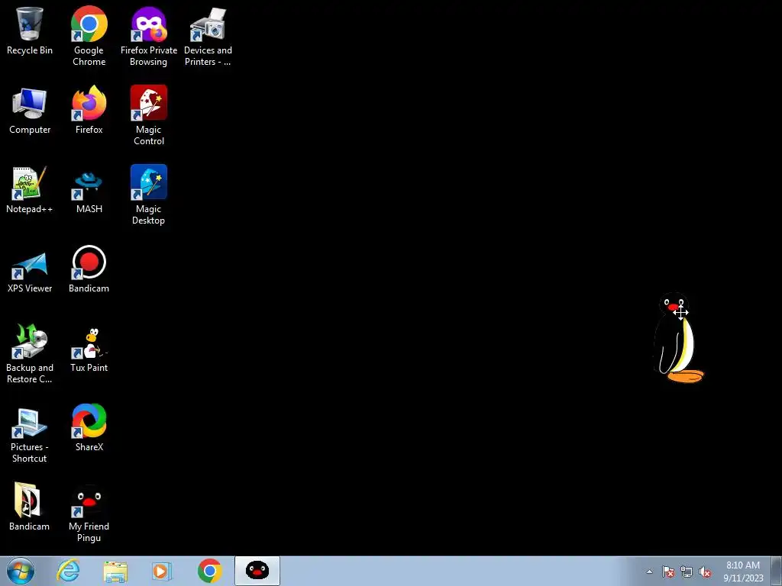Open the muted volume tray icon
The image size is (782, 586).
point(705,572)
